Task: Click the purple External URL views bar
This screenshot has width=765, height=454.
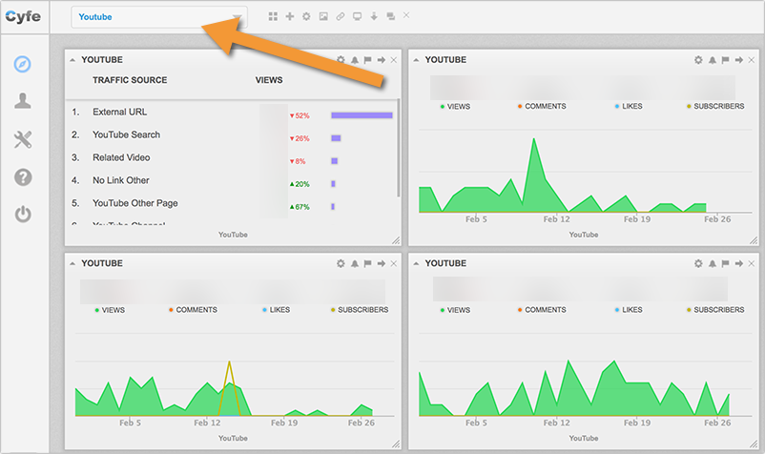Action: (x=362, y=115)
